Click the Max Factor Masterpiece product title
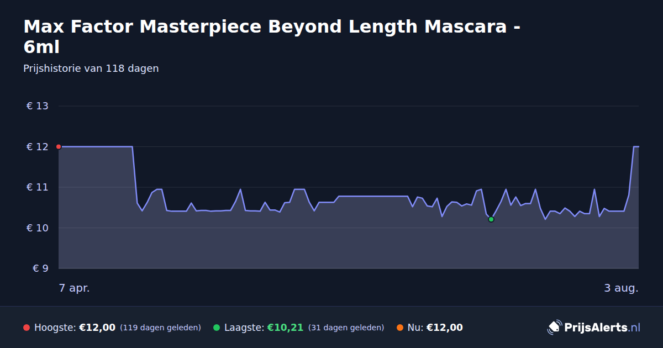Image resolution: width=663 pixels, height=348 pixels. pos(272,36)
